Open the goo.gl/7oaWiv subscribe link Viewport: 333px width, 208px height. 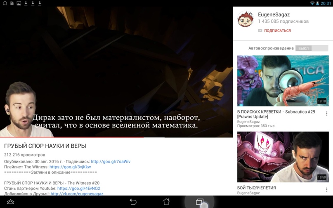pyautogui.click(x=111, y=162)
